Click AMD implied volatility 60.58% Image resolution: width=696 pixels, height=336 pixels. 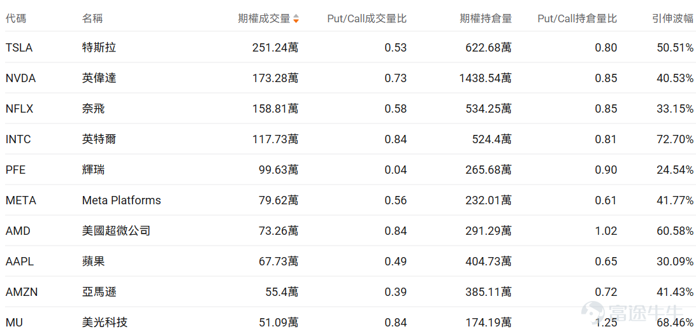click(x=675, y=231)
